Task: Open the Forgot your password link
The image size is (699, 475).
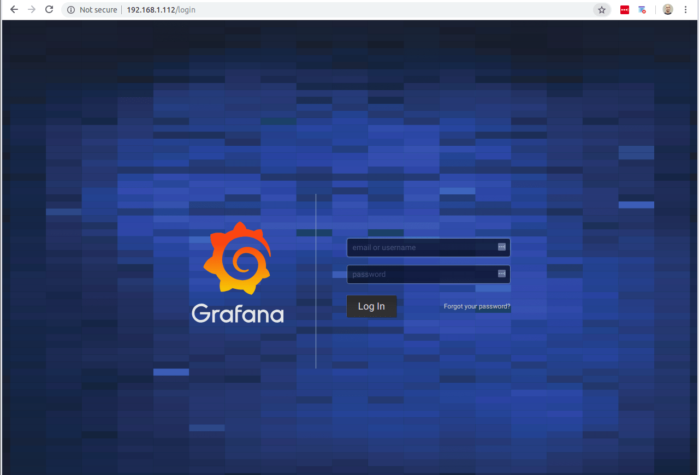Action: [x=477, y=306]
